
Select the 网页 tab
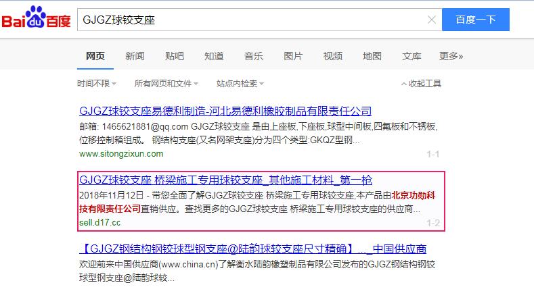[95, 56]
